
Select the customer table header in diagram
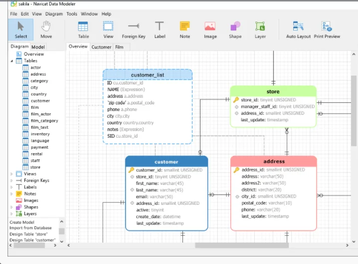[167, 162]
